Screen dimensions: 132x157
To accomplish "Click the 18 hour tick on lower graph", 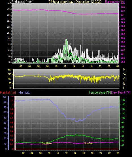I will click(92, 153).
